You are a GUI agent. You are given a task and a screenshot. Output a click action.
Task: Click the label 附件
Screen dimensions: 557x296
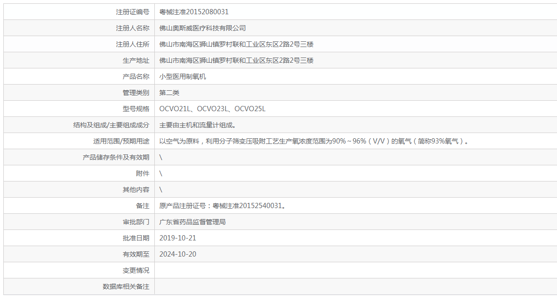[x=143, y=173]
